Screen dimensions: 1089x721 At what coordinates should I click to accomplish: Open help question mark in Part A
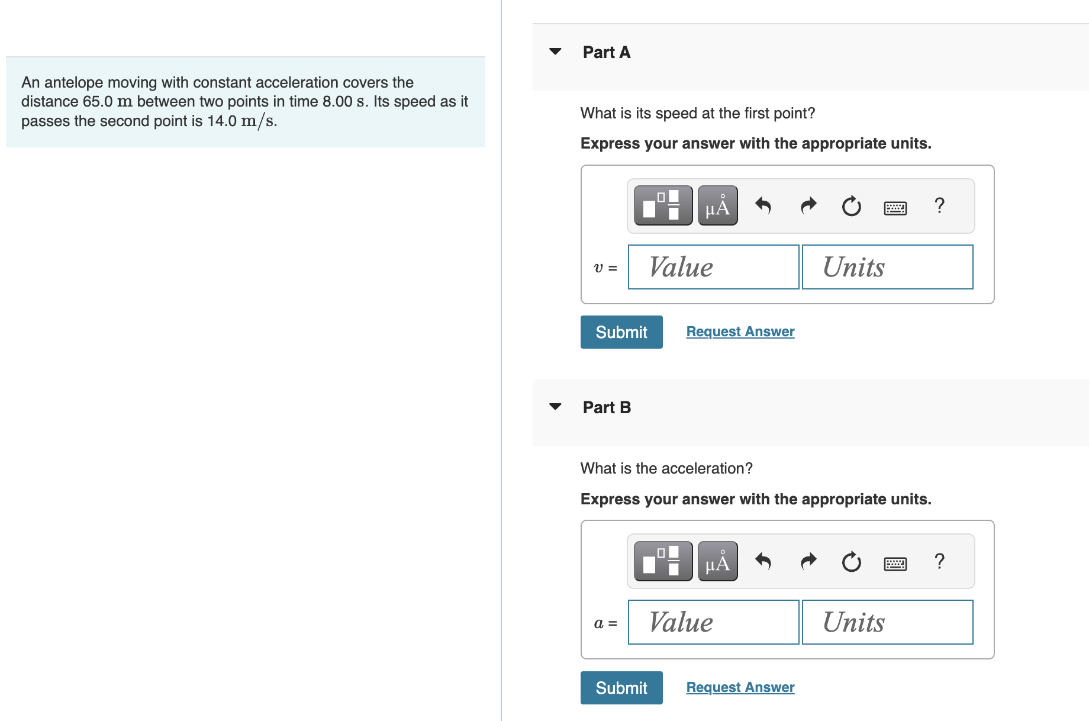pyautogui.click(x=939, y=205)
